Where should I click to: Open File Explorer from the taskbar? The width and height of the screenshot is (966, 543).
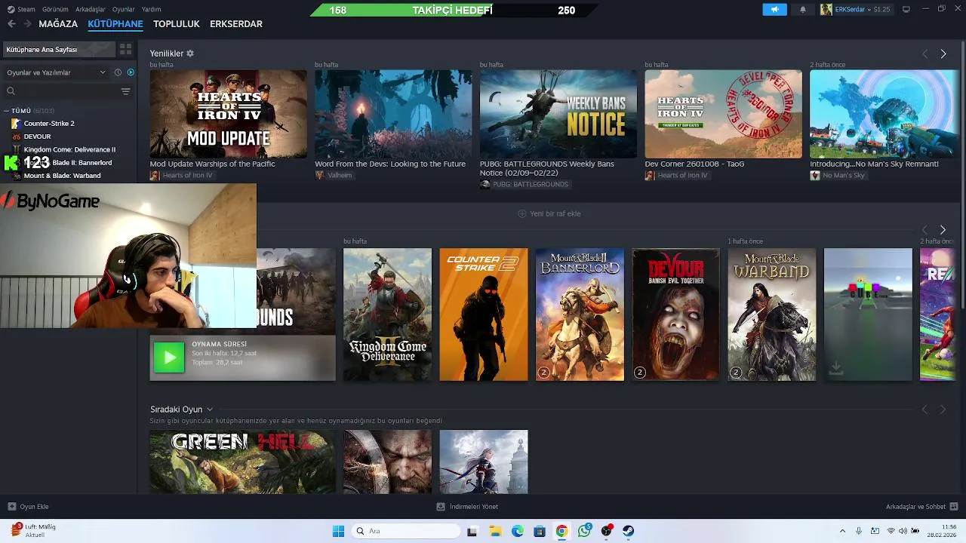click(x=495, y=531)
